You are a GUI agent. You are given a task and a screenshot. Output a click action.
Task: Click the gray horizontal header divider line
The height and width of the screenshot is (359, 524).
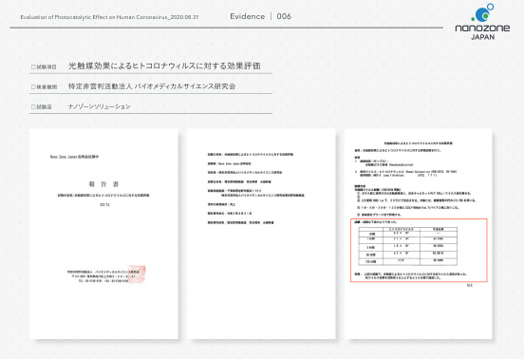click(x=226, y=28)
